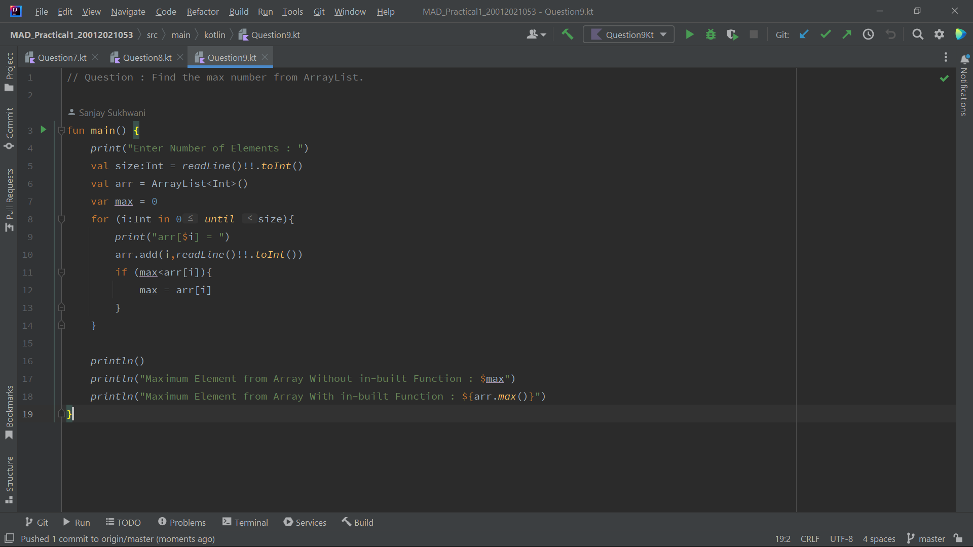Update project with Git blue arrow icon
This screenshot has width=973, height=547.
804,34
